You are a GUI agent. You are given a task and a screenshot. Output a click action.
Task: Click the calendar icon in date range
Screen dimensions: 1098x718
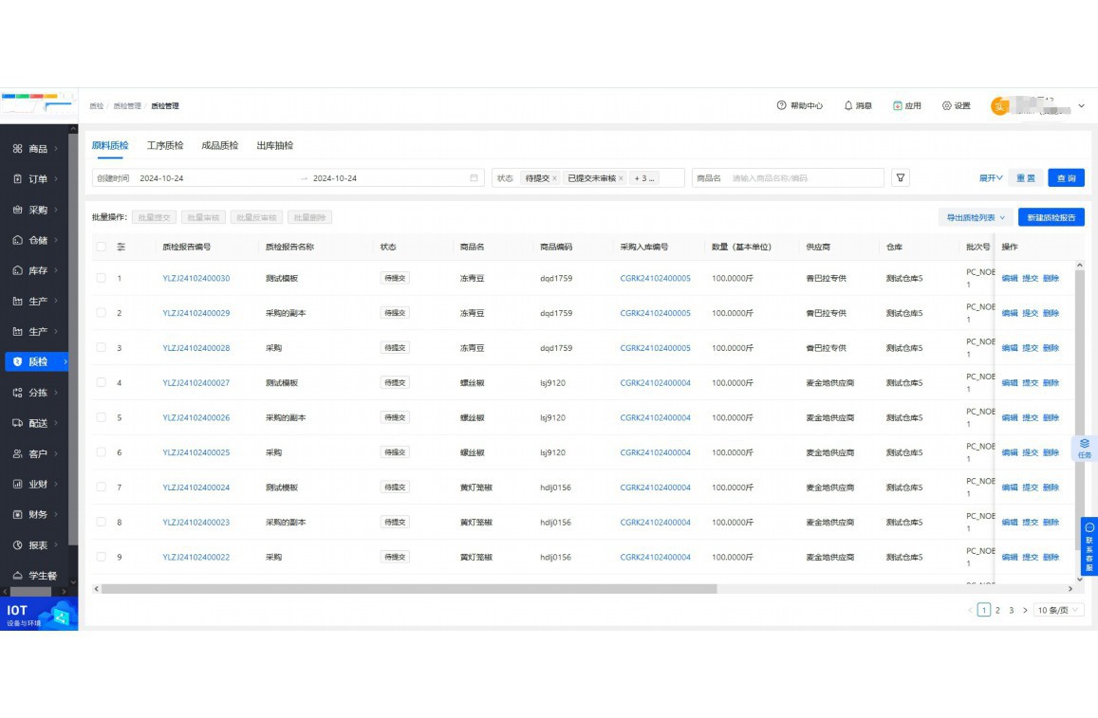tap(474, 178)
